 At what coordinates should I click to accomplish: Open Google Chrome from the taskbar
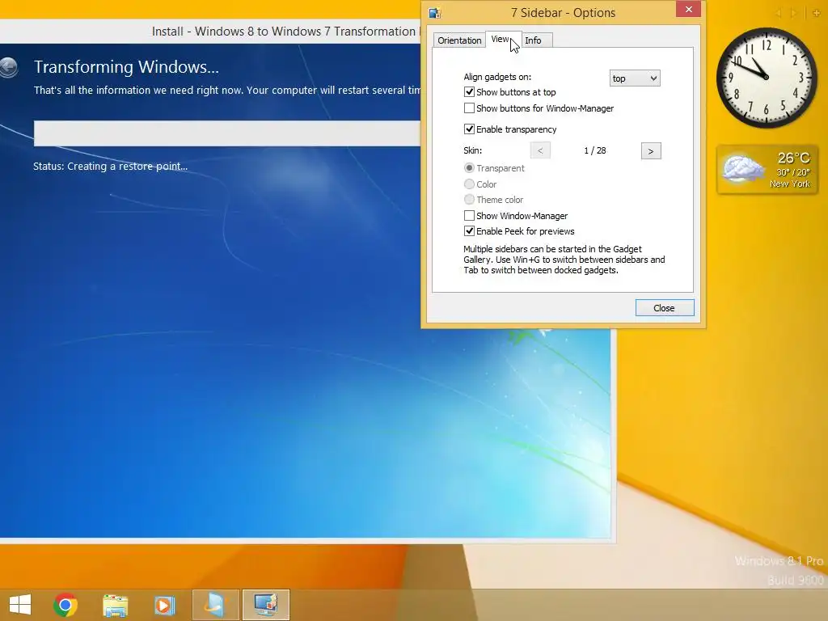click(65, 605)
